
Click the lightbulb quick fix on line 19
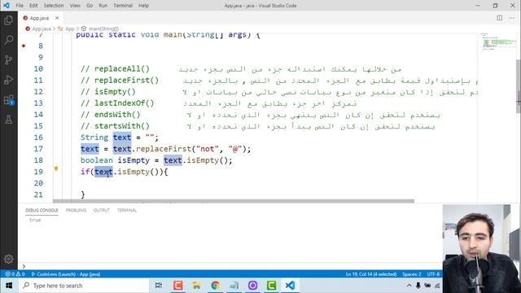point(56,168)
